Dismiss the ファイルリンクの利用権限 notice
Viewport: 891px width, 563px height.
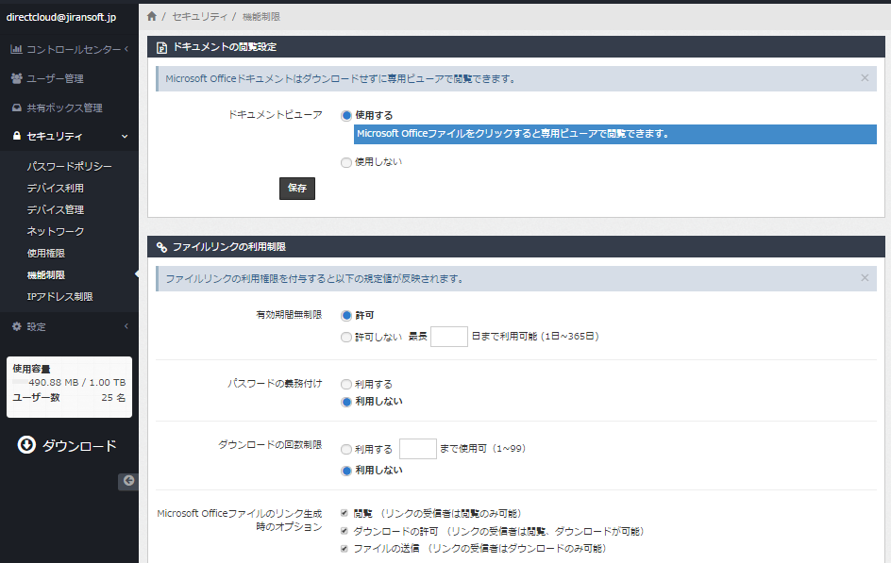(x=865, y=278)
